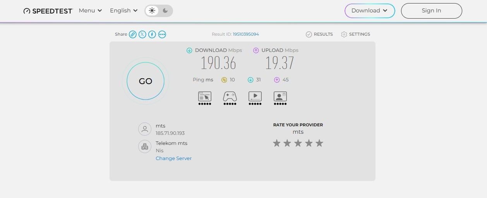Copy the share link icon

coord(132,34)
